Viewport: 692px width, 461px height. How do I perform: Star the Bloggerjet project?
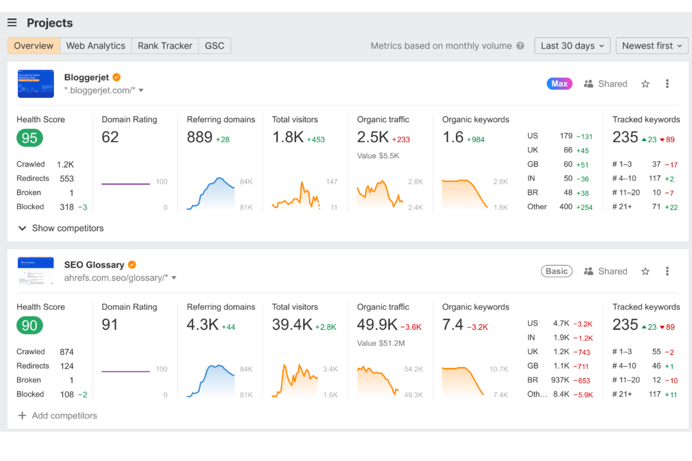pyautogui.click(x=645, y=84)
